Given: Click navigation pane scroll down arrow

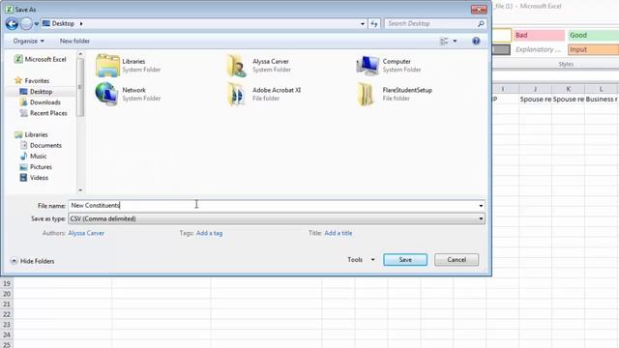Looking at the screenshot, I should (80, 190).
